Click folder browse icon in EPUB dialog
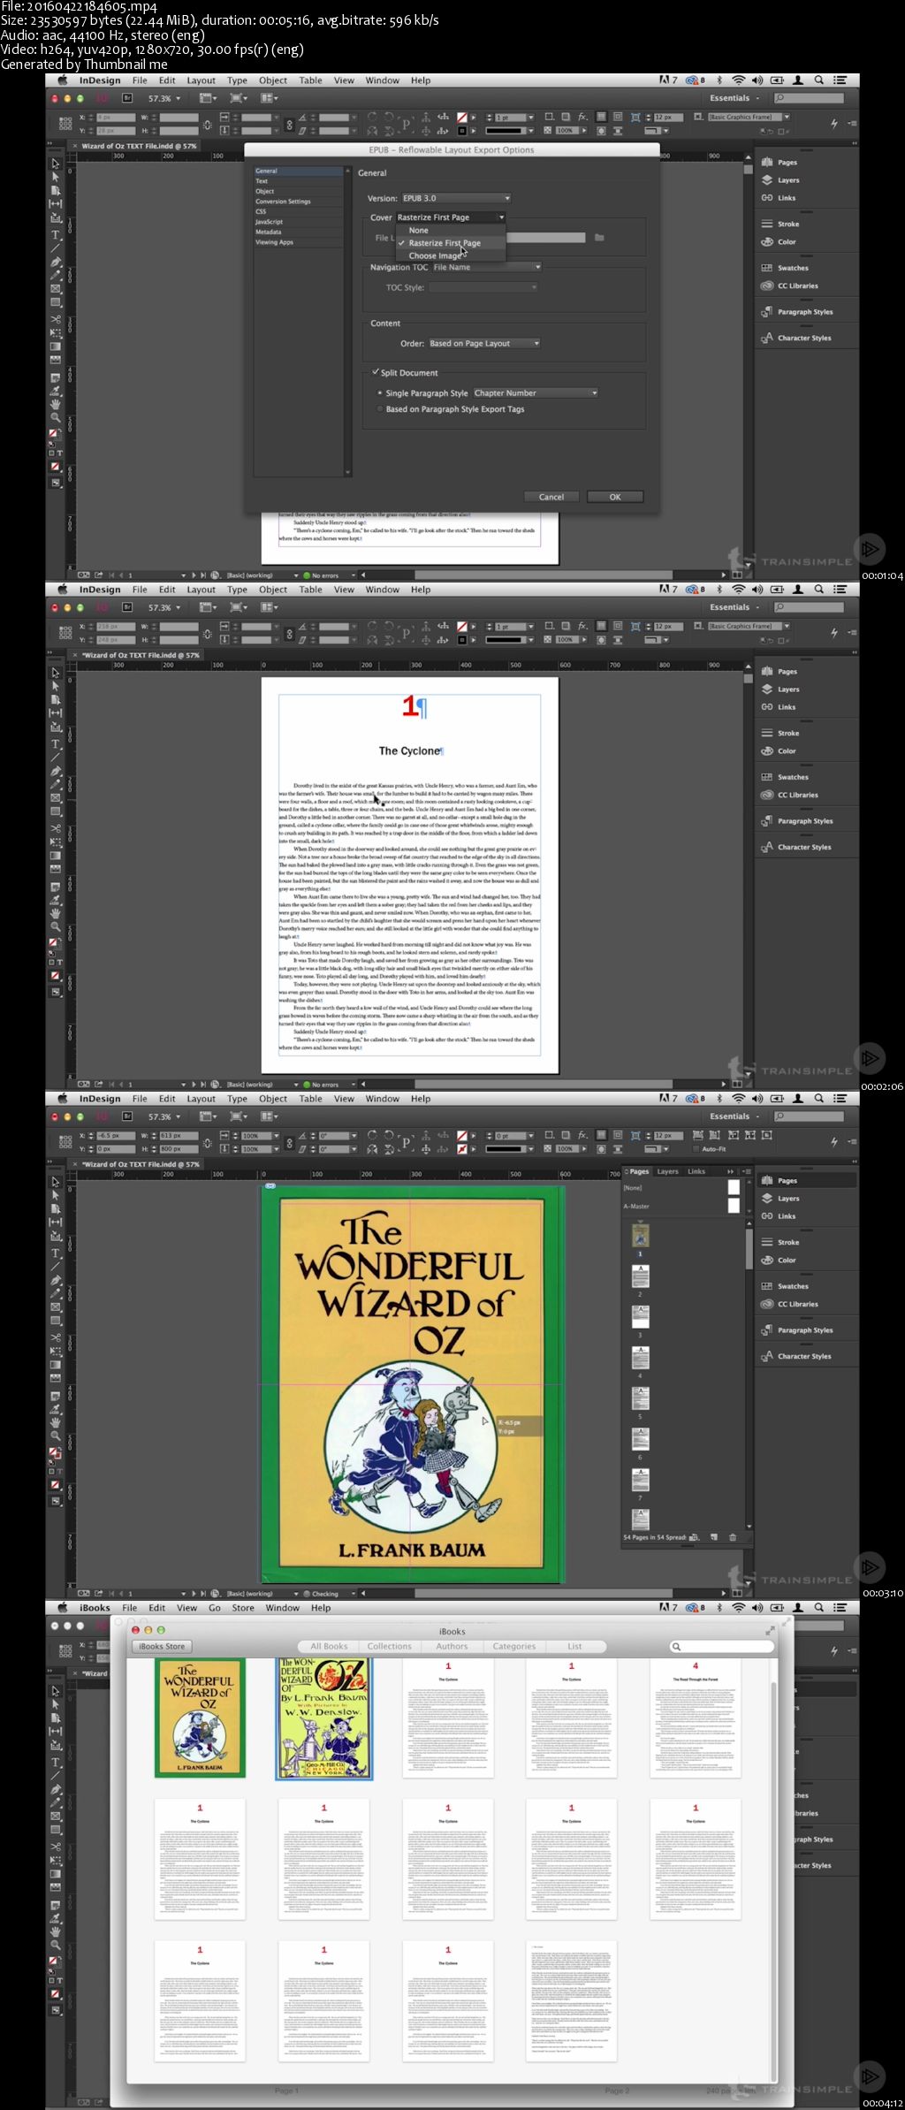The height and width of the screenshot is (2110, 905). click(599, 238)
